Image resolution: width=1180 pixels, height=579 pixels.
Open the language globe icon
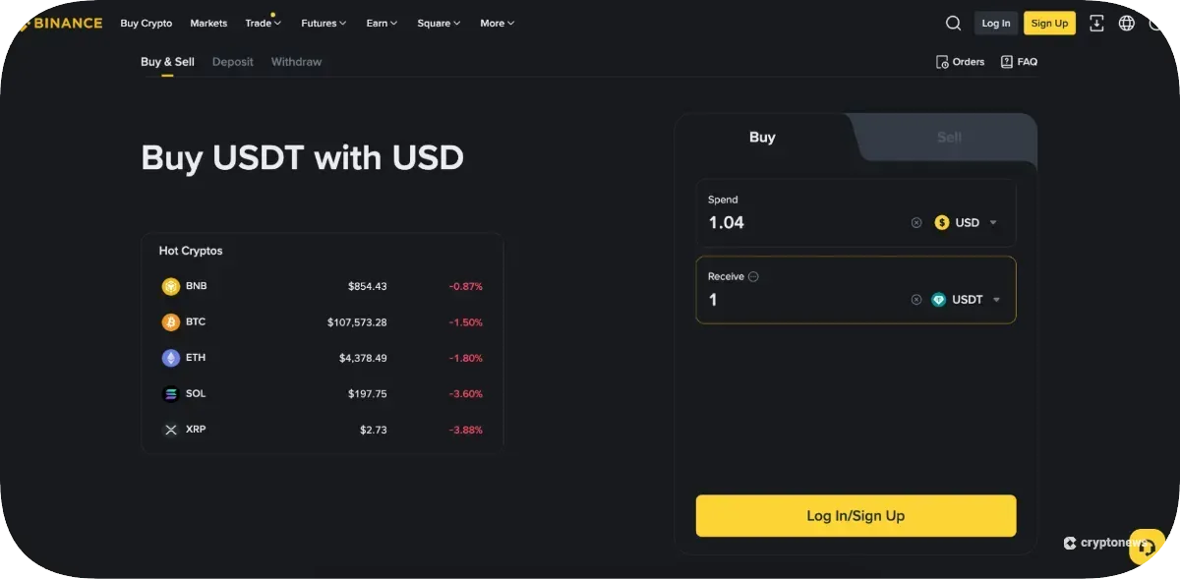1126,23
